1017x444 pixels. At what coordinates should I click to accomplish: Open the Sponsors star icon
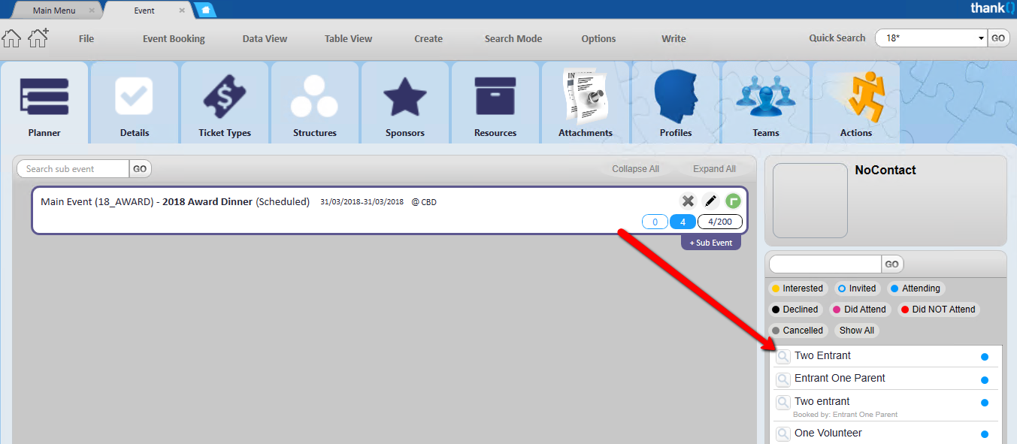(404, 97)
